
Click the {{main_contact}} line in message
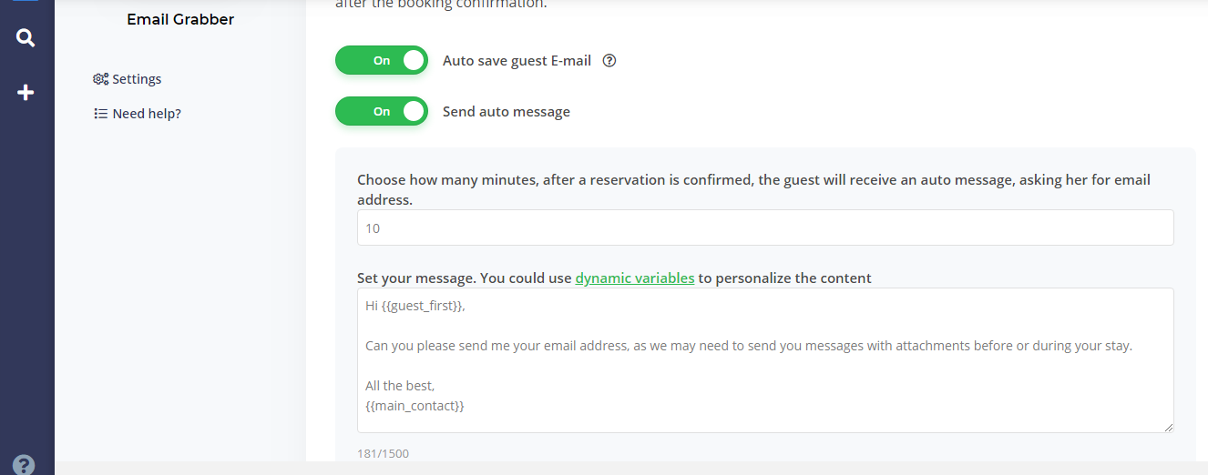click(x=415, y=406)
